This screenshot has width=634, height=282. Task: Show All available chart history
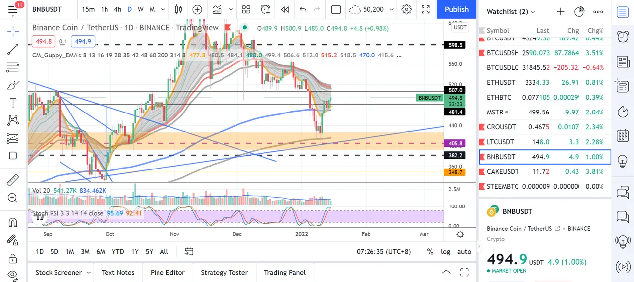164,252
